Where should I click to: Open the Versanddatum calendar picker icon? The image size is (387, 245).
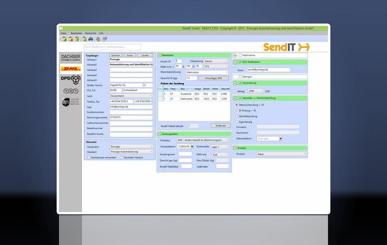192,146
